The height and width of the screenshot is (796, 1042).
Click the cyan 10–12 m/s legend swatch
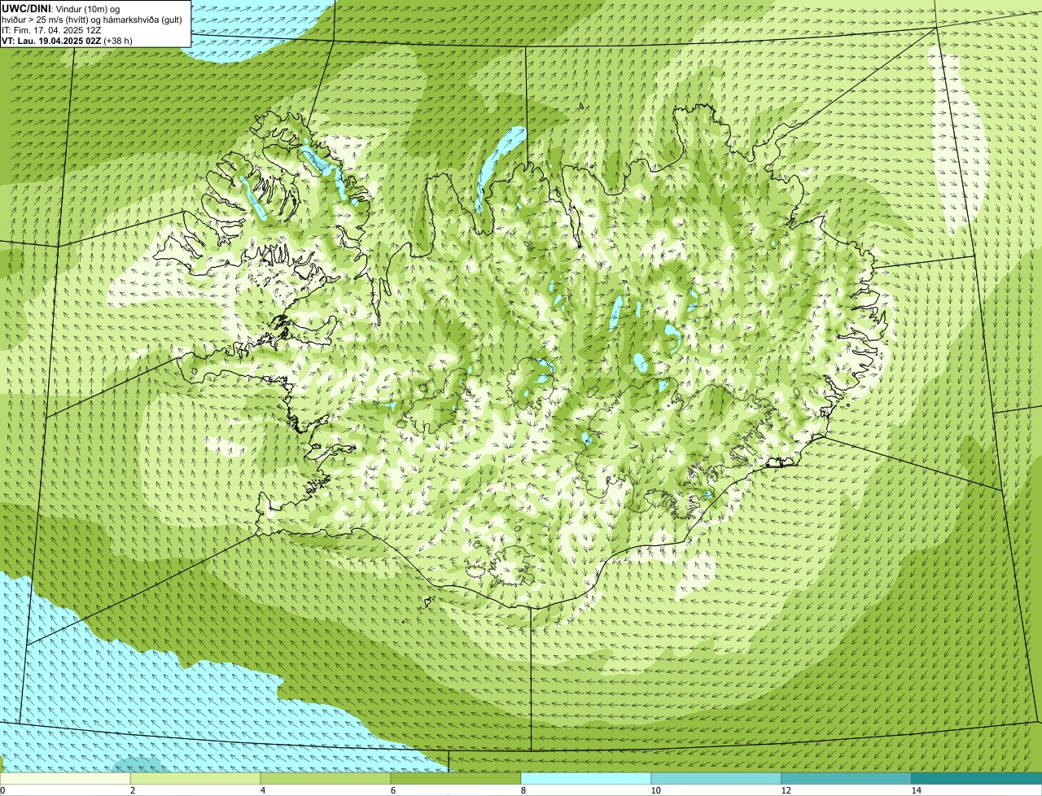click(x=716, y=778)
